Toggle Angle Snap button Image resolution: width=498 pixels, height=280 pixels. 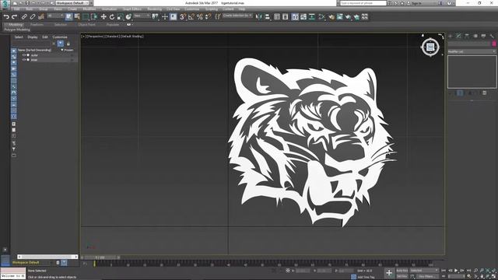(191, 17)
